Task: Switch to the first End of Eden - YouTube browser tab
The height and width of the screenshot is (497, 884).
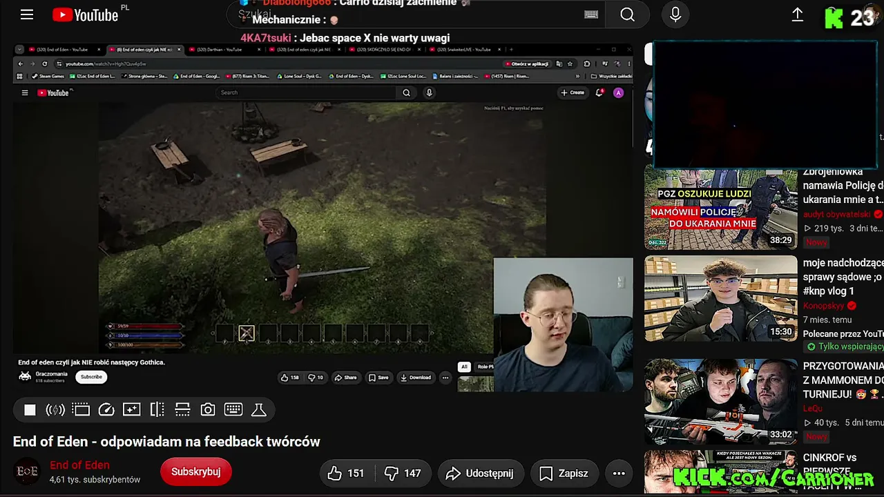Action: (64, 50)
